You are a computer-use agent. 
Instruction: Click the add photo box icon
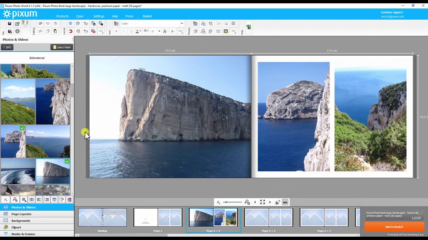tap(195, 24)
